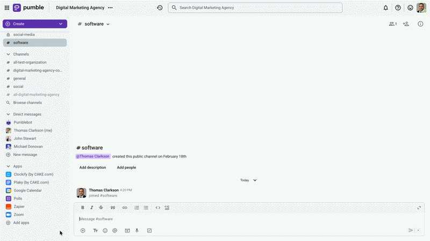Image resolution: width=430 pixels, height=241 pixels.
Task: Open notifications bell icon
Action: click(385, 8)
